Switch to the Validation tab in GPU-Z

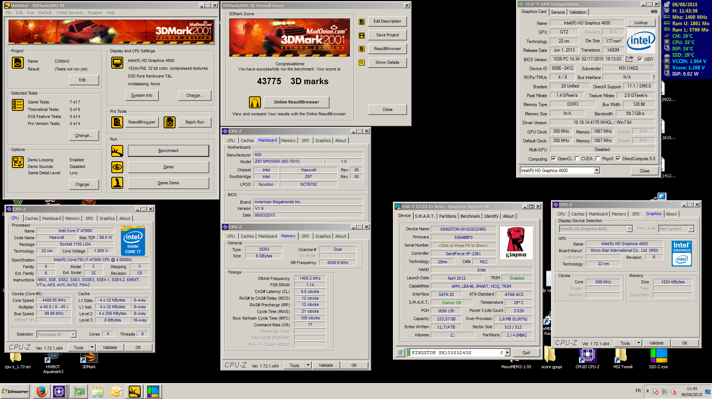578,12
